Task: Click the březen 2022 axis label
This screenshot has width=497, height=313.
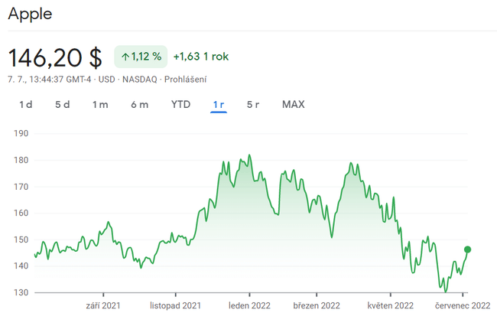Action: 316,305
